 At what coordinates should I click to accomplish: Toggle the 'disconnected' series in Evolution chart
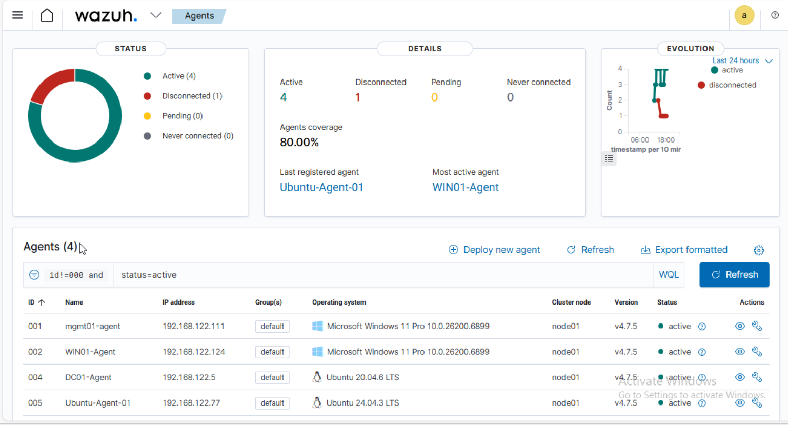click(701, 85)
